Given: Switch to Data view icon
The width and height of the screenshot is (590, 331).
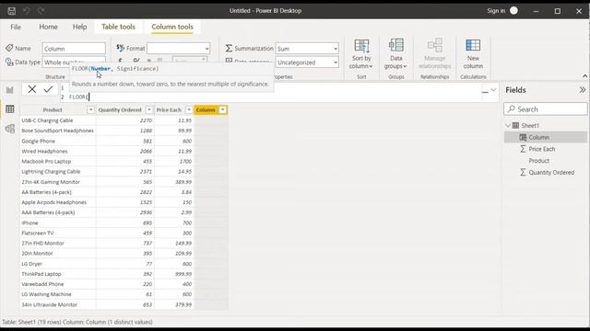Looking at the screenshot, I should pyautogui.click(x=10, y=109).
